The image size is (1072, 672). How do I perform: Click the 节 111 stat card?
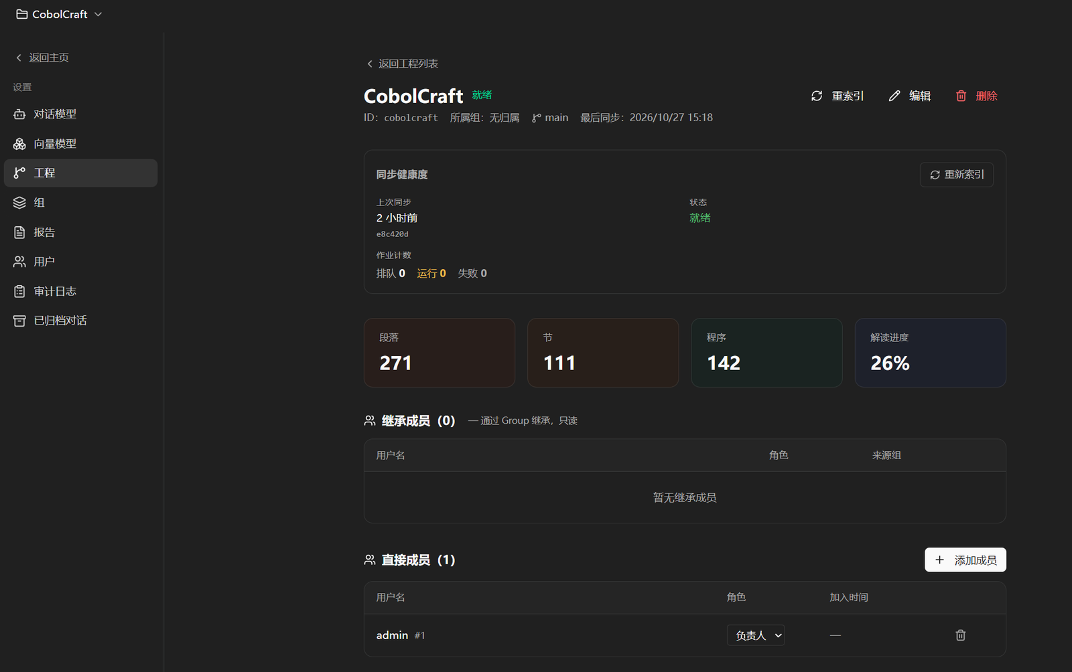[603, 353]
